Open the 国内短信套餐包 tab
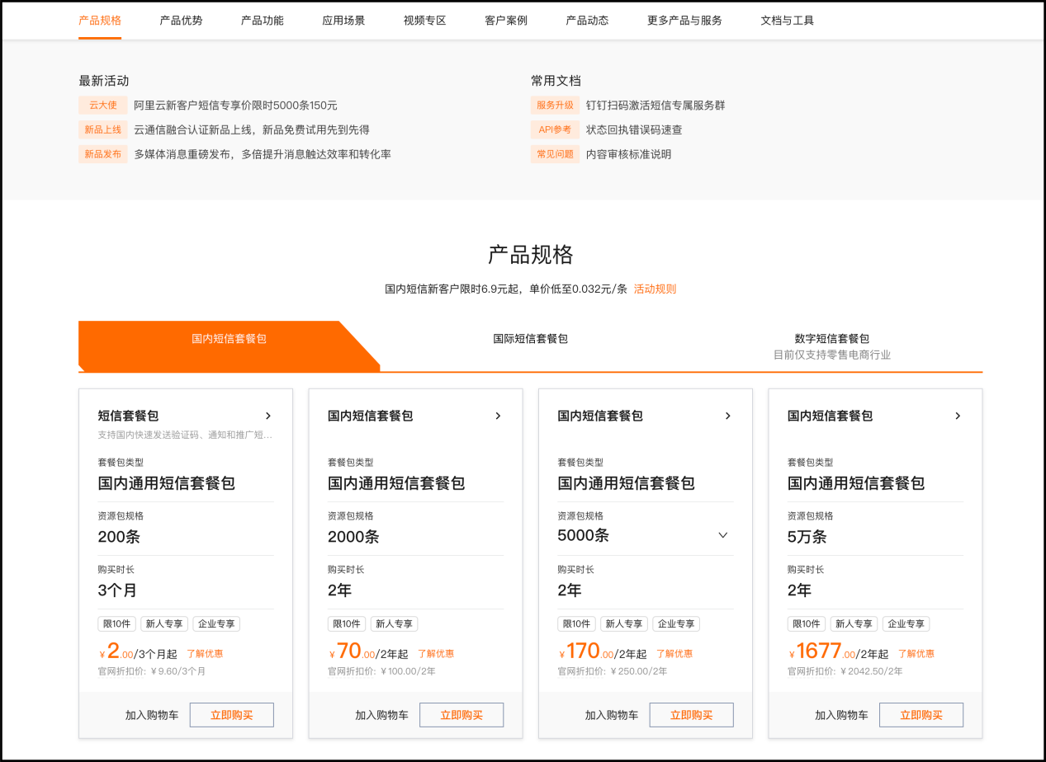Image resolution: width=1046 pixels, height=762 pixels. click(x=229, y=339)
